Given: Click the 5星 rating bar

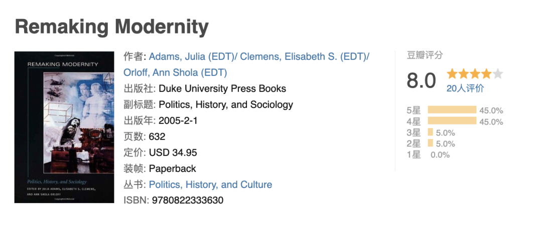Looking at the screenshot, I should pos(452,110).
